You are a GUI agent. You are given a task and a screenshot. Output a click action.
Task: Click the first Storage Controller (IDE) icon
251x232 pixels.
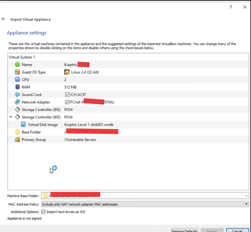(x=17, y=110)
